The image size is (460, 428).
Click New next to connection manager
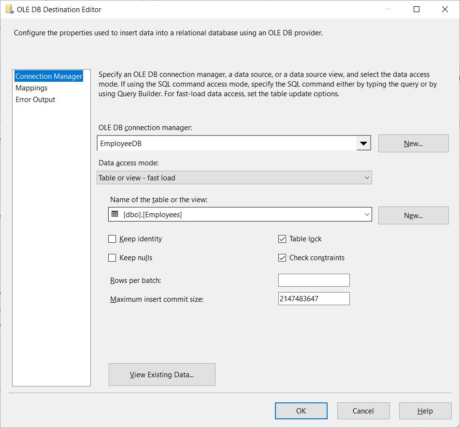[413, 144]
